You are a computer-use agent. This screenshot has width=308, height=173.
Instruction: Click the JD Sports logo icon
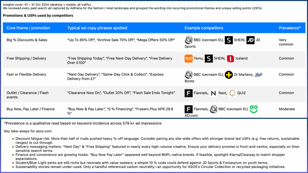tap(250, 40)
